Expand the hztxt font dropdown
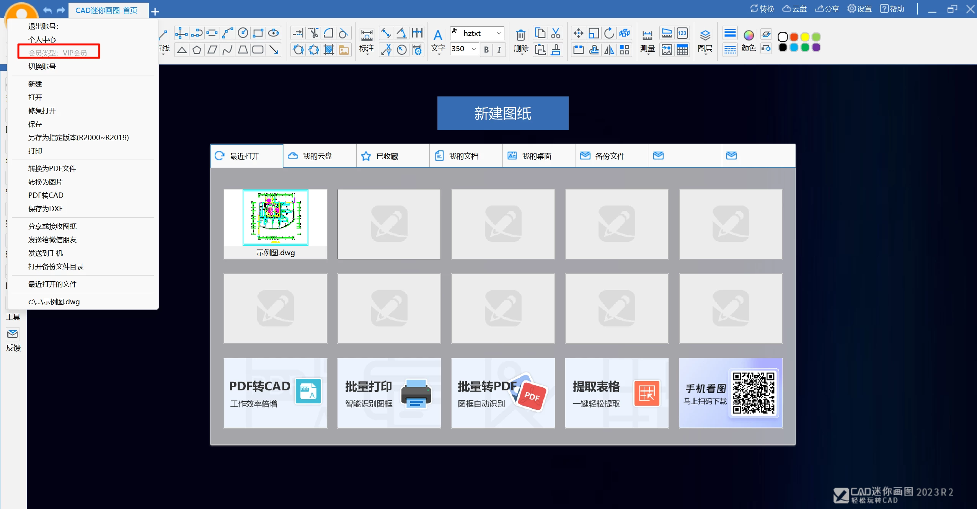977x509 pixels. tap(499, 33)
